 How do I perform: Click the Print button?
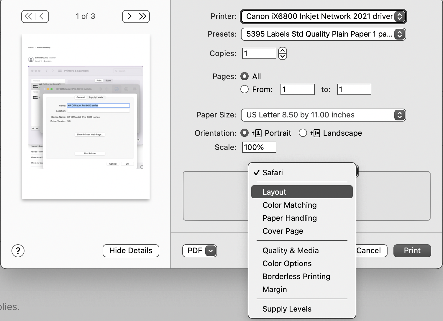pos(412,251)
